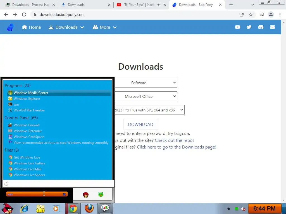Open the media controls icon
The image size is (286, 214).
(x=262, y=14)
